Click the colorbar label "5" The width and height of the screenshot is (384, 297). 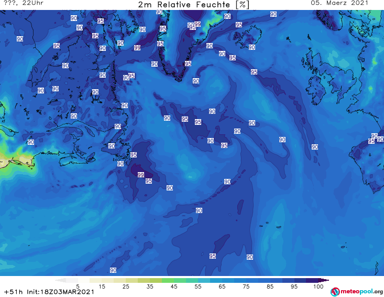[78, 287]
